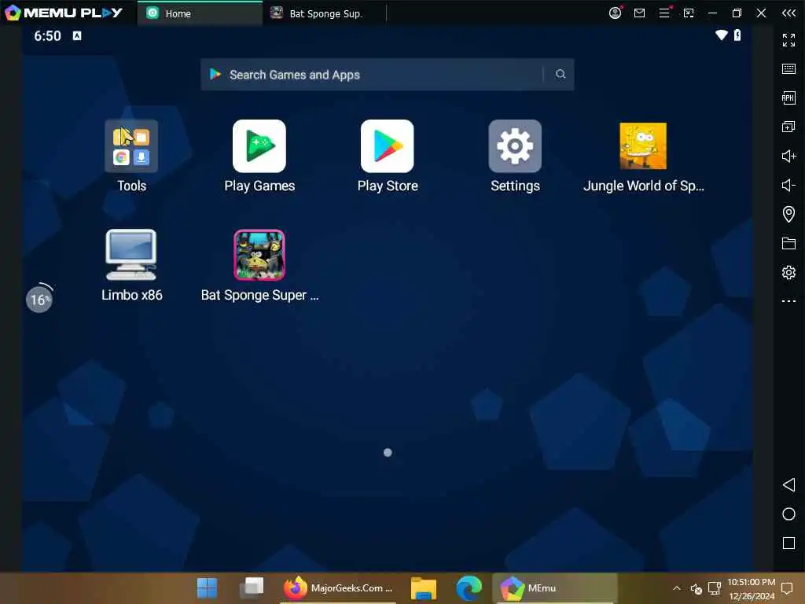Increase volume with sidebar speaker plus
This screenshot has width=805, height=604.
(x=788, y=157)
